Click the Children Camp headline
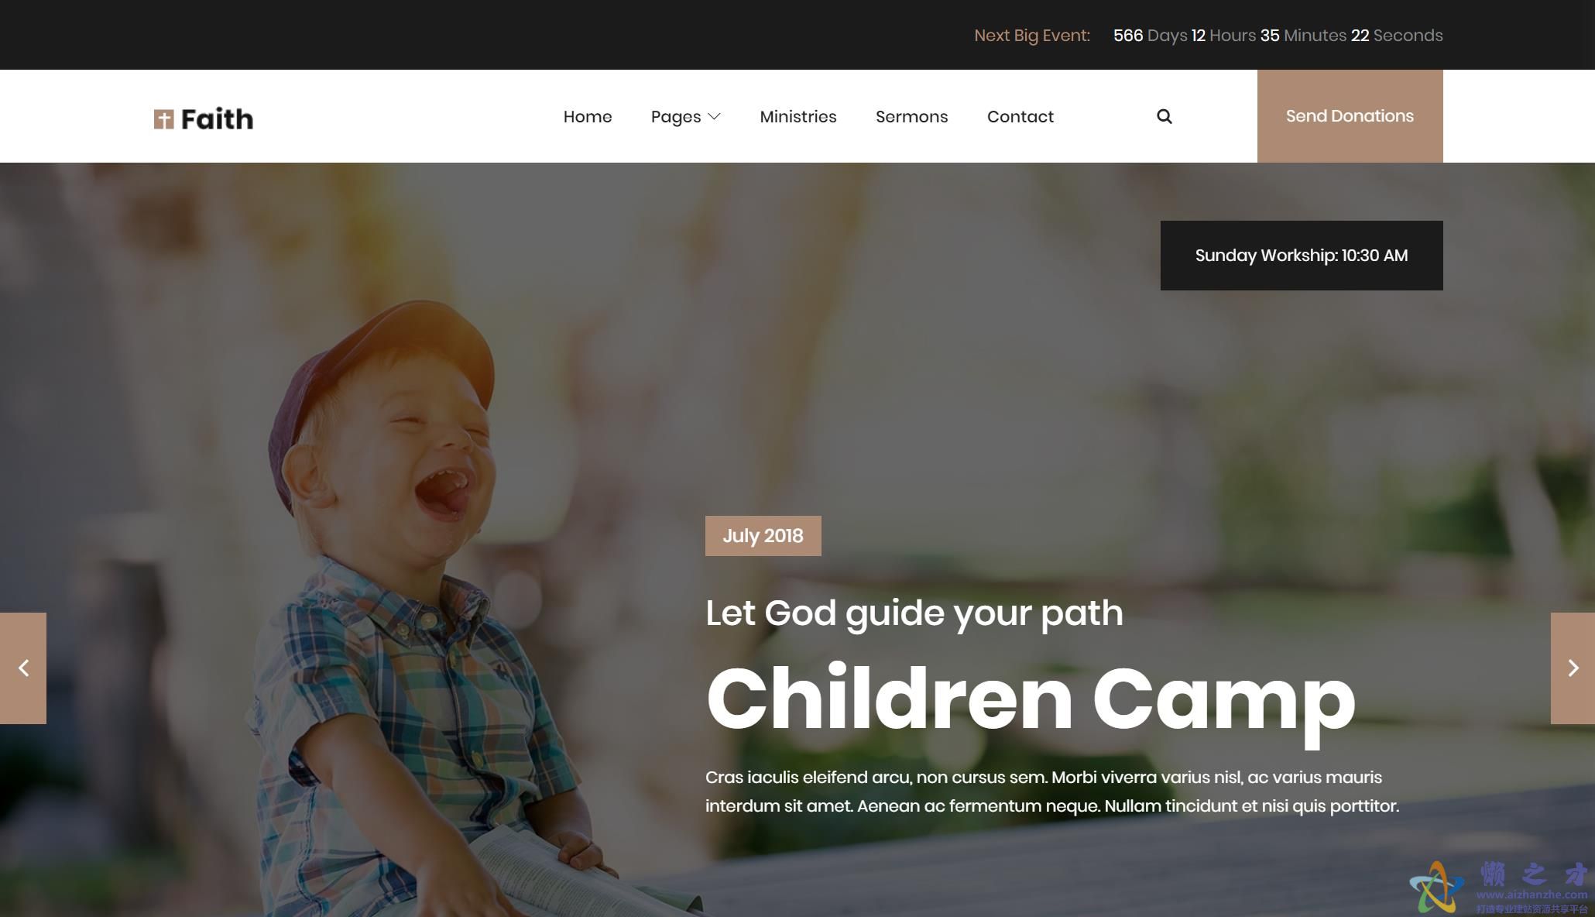Screen dimensions: 1595x917 tap(1031, 701)
